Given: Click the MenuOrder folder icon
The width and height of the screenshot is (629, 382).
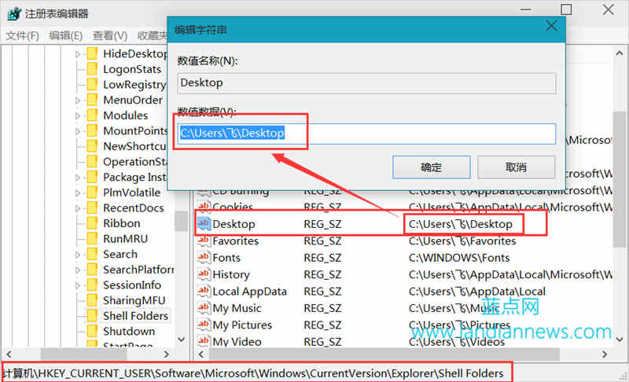Looking at the screenshot, I should [x=92, y=100].
